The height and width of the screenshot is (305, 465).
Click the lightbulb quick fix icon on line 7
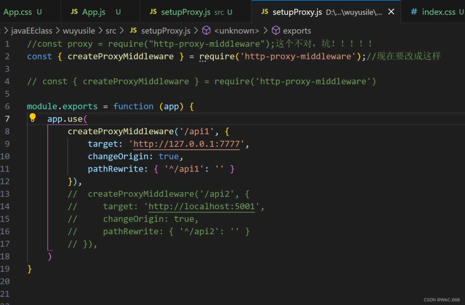coord(32,118)
